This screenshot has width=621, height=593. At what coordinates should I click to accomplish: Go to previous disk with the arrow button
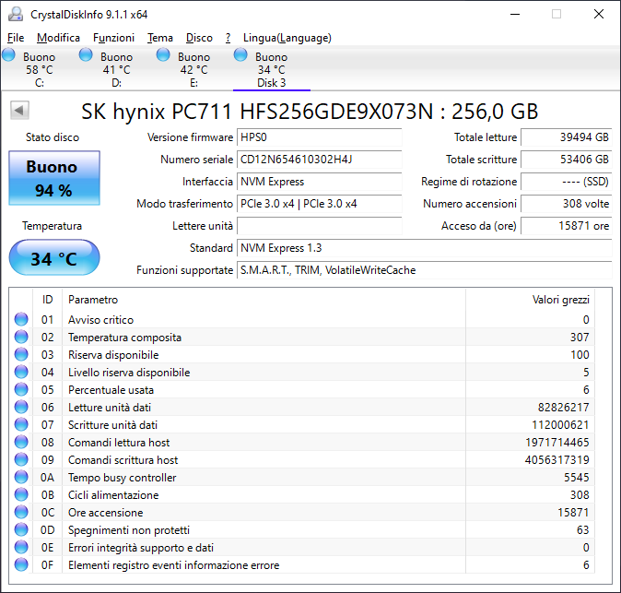coord(19,110)
